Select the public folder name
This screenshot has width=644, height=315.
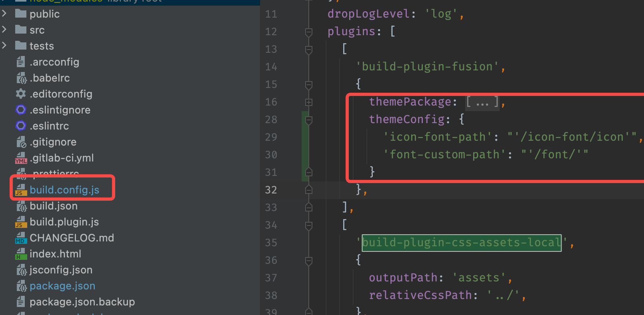(x=44, y=14)
